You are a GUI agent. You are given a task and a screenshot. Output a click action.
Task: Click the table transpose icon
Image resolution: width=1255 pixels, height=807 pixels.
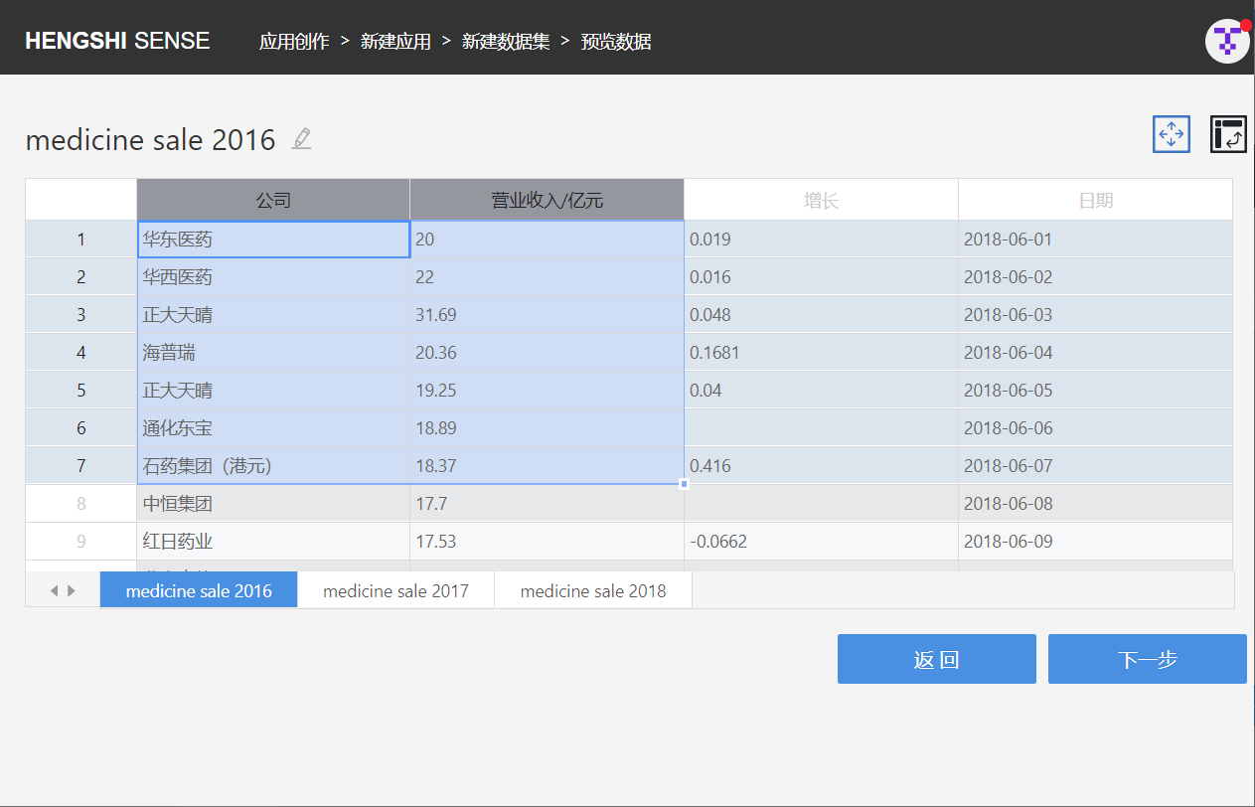point(1228,134)
